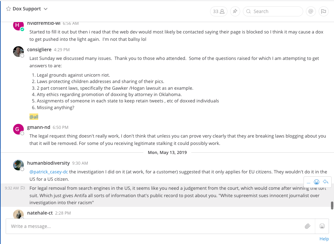Open emoji picker in message box
Image resolution: width=334 pixels, height=244 pixels.
pos(322,226)
